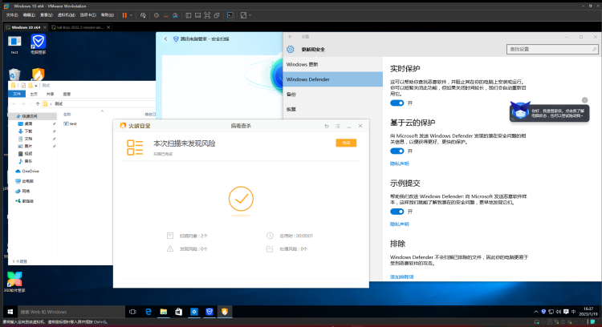602x327 pixels.
Task: Click VMware send Ctrl+Alt+Del toolbar icon
Action: [143, 15]
